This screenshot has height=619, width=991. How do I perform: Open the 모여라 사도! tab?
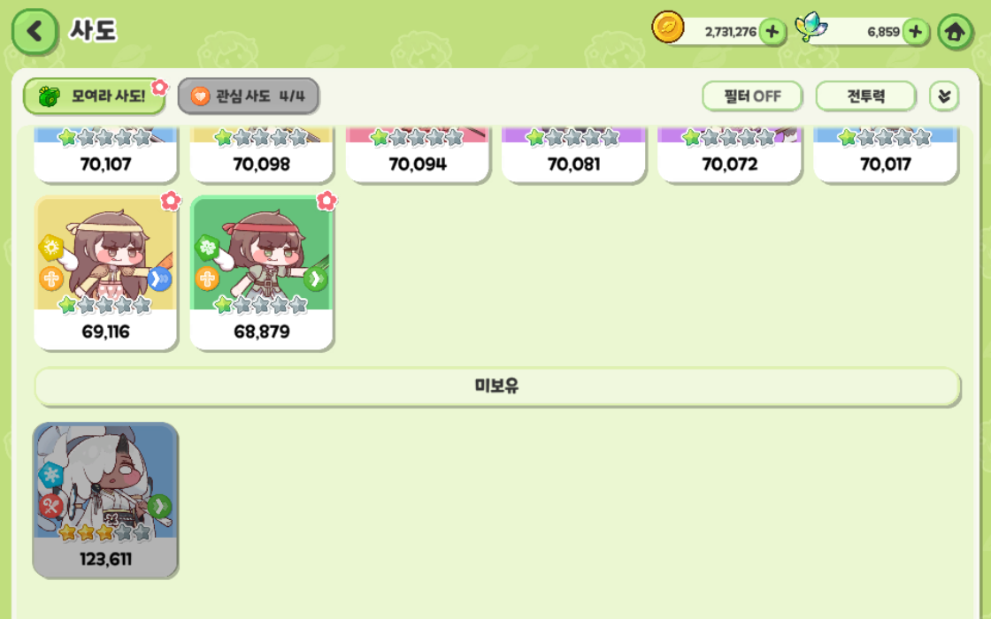click(x=95, y=96)
